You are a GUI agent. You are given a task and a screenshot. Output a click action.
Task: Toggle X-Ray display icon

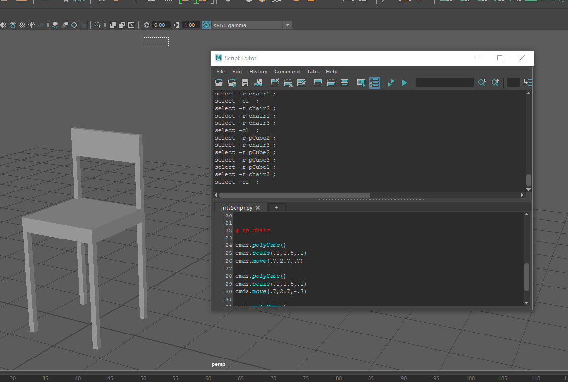click(x=113, y=25)
